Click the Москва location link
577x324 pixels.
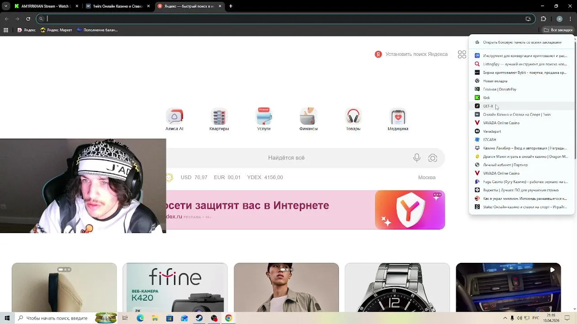(427, 177)
